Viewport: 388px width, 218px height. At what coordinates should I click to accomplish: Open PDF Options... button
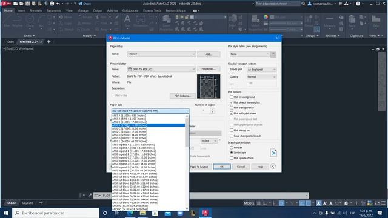pyautogui.click(x=182, y=96)
